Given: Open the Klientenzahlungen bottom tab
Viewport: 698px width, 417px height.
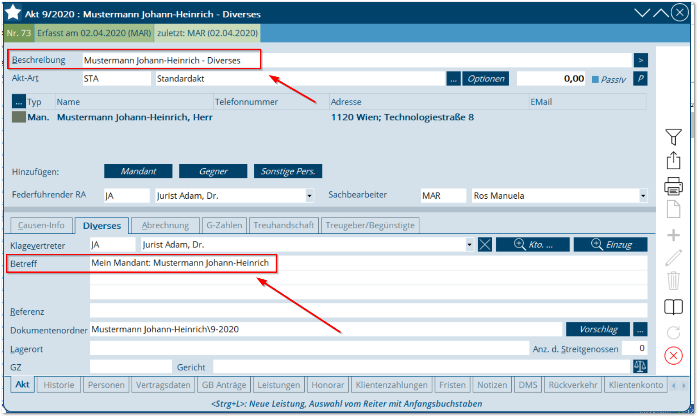Looking at the screenshot, I should [x=392, y=385].
